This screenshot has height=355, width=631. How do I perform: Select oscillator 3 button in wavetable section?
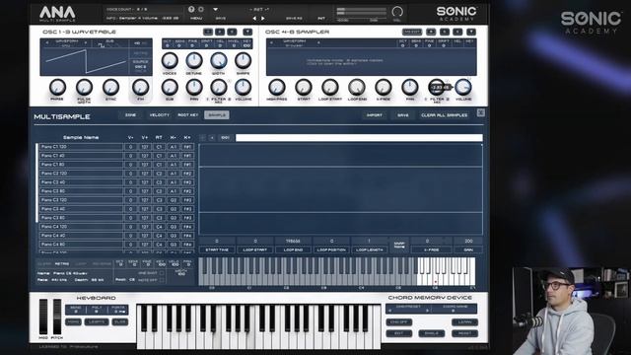[232, 32]
